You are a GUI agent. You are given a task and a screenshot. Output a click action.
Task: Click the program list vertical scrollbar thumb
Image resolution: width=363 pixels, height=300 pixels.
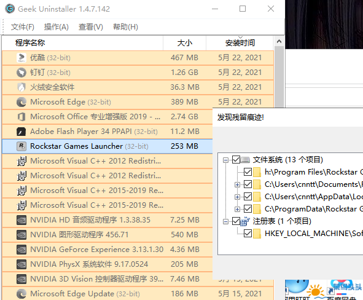tap(279, 76)
